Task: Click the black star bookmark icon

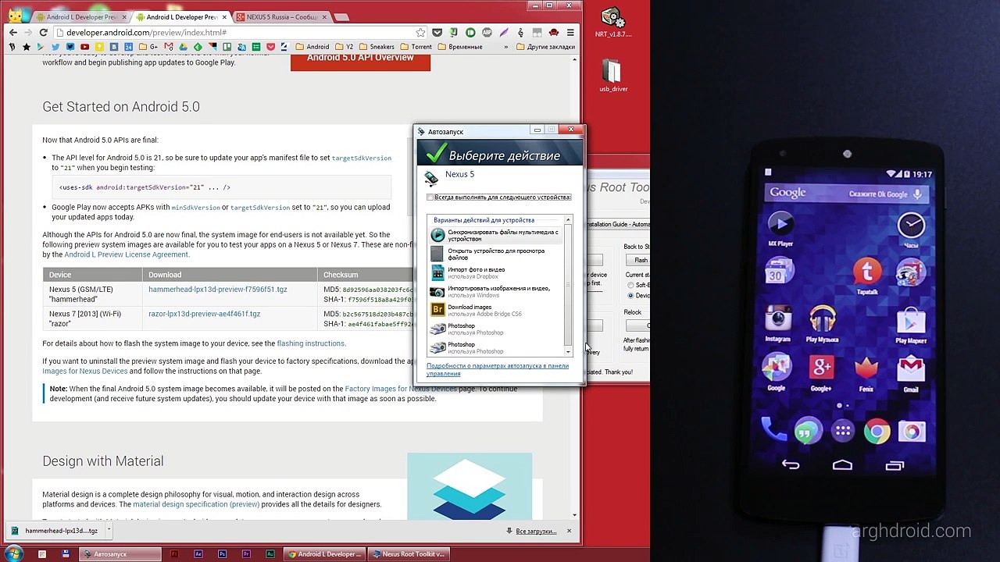Action: click(26, 47)
